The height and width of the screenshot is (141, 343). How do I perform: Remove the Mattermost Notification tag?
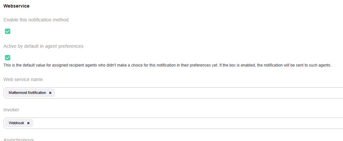tap(50, 93)
